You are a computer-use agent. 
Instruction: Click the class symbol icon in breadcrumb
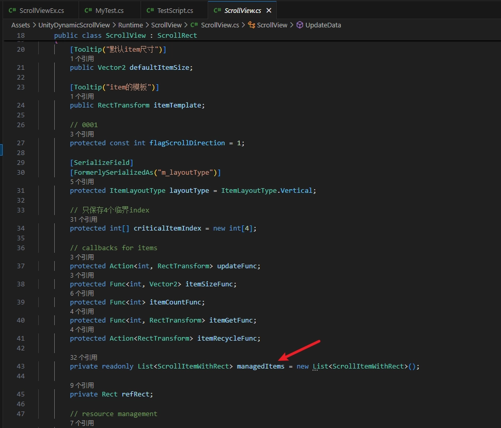point(252,25)
